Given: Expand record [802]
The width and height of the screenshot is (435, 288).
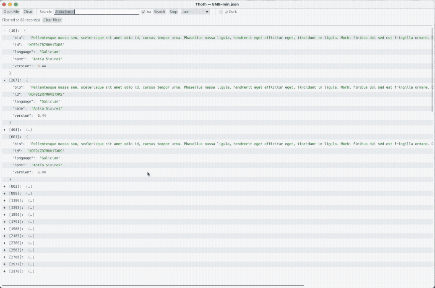Looking at the screenshot, I should [x=5, y=186].
